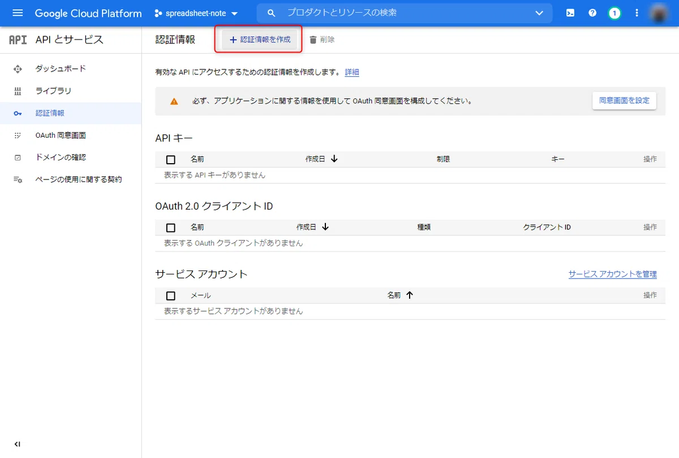Open the spreadsheet-note project selector dropdown
The image size is (679, 458).
[196, 13]
